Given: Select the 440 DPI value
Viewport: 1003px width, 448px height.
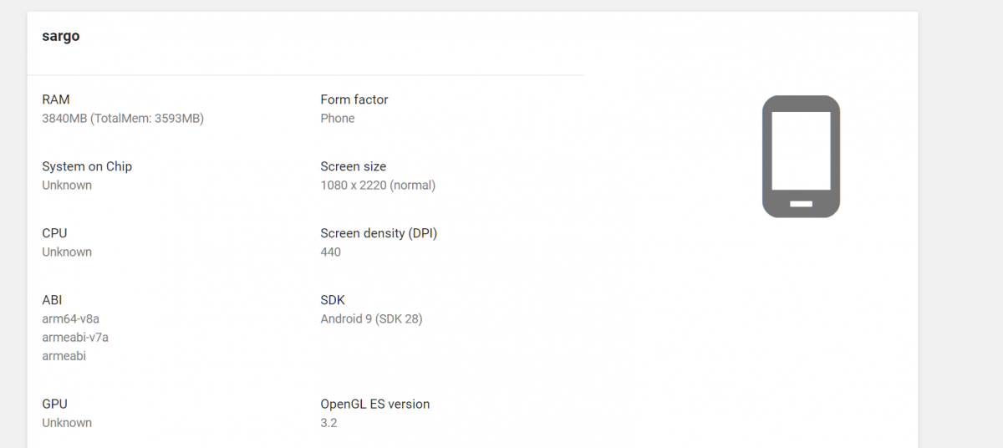Looking at the screenshot, I should [331, 252].
